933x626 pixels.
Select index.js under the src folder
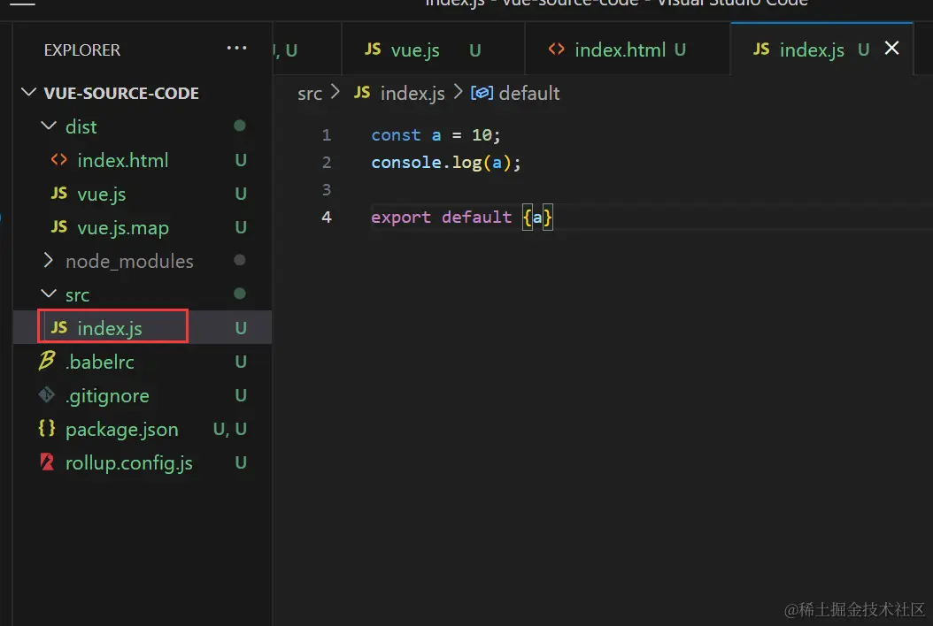point(143,328)
